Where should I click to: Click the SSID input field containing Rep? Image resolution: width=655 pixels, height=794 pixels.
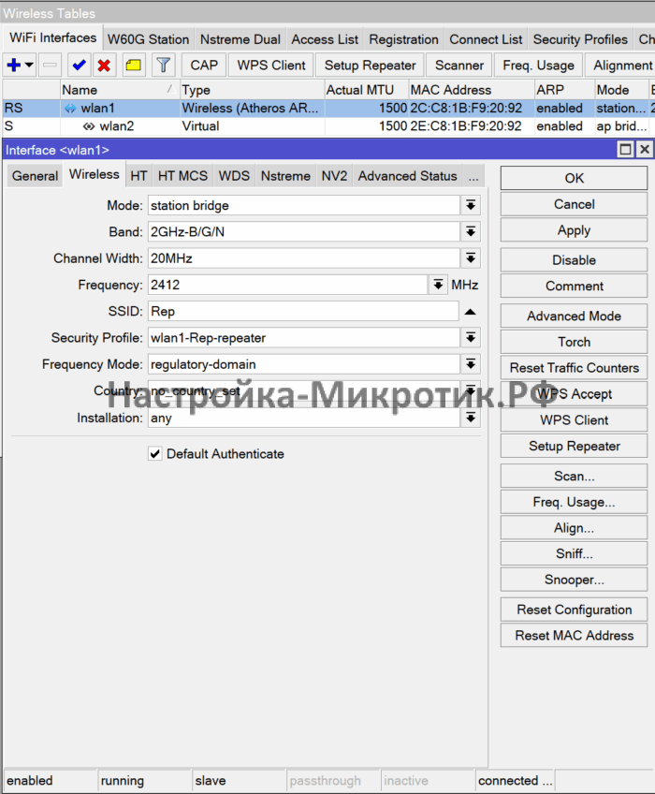[303, 312]
